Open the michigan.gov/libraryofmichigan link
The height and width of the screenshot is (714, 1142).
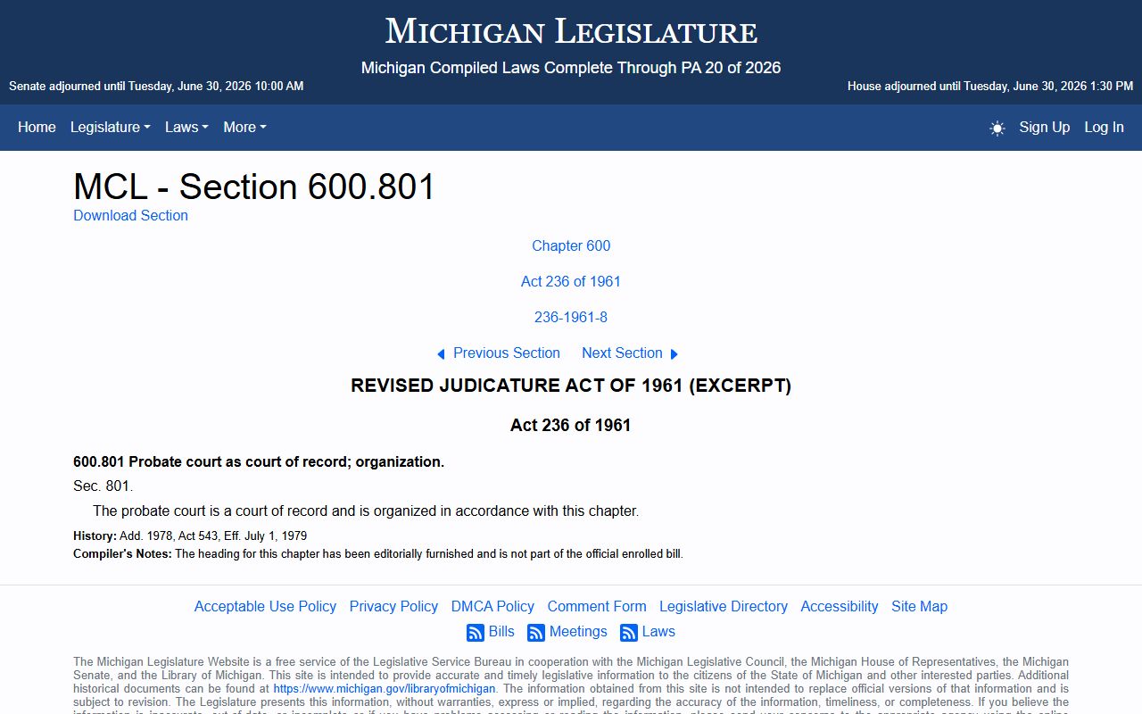click(x=385, y=689)
